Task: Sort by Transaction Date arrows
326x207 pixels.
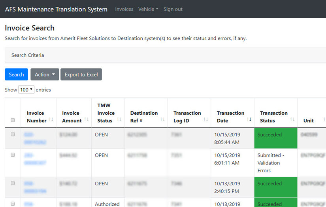Action: [249, 120]
